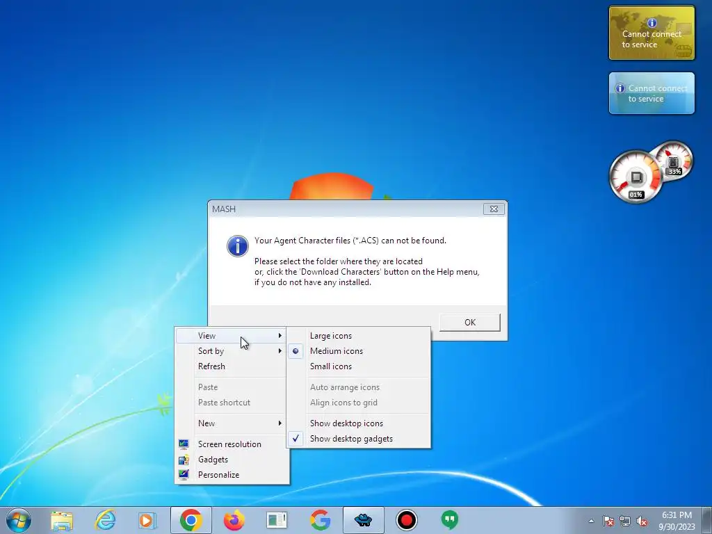Close the MASH dialog window
Viewport: 712px width, 534px height.
(x=494, y=209)
